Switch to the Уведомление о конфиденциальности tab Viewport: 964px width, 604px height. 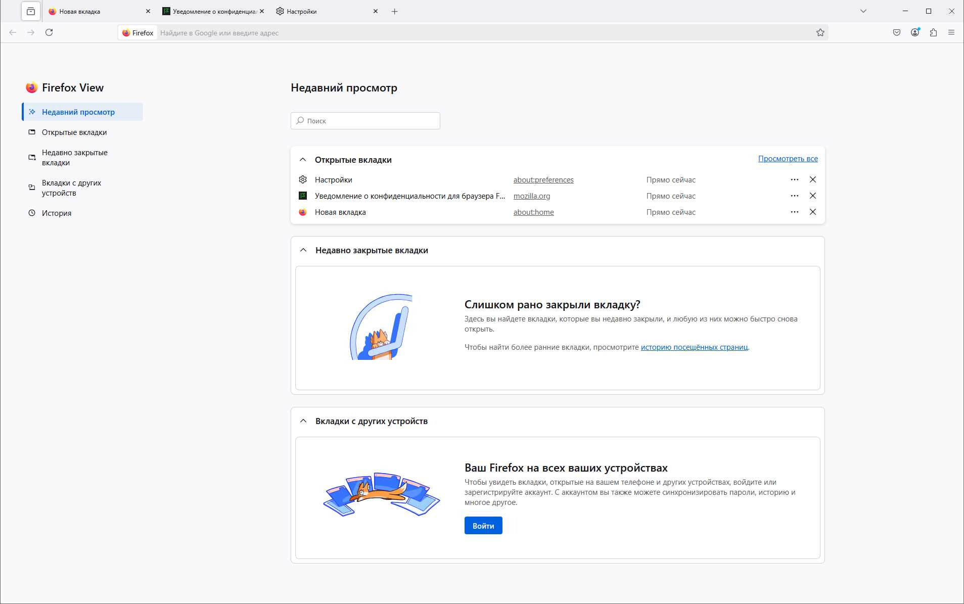tap(214, 11)
